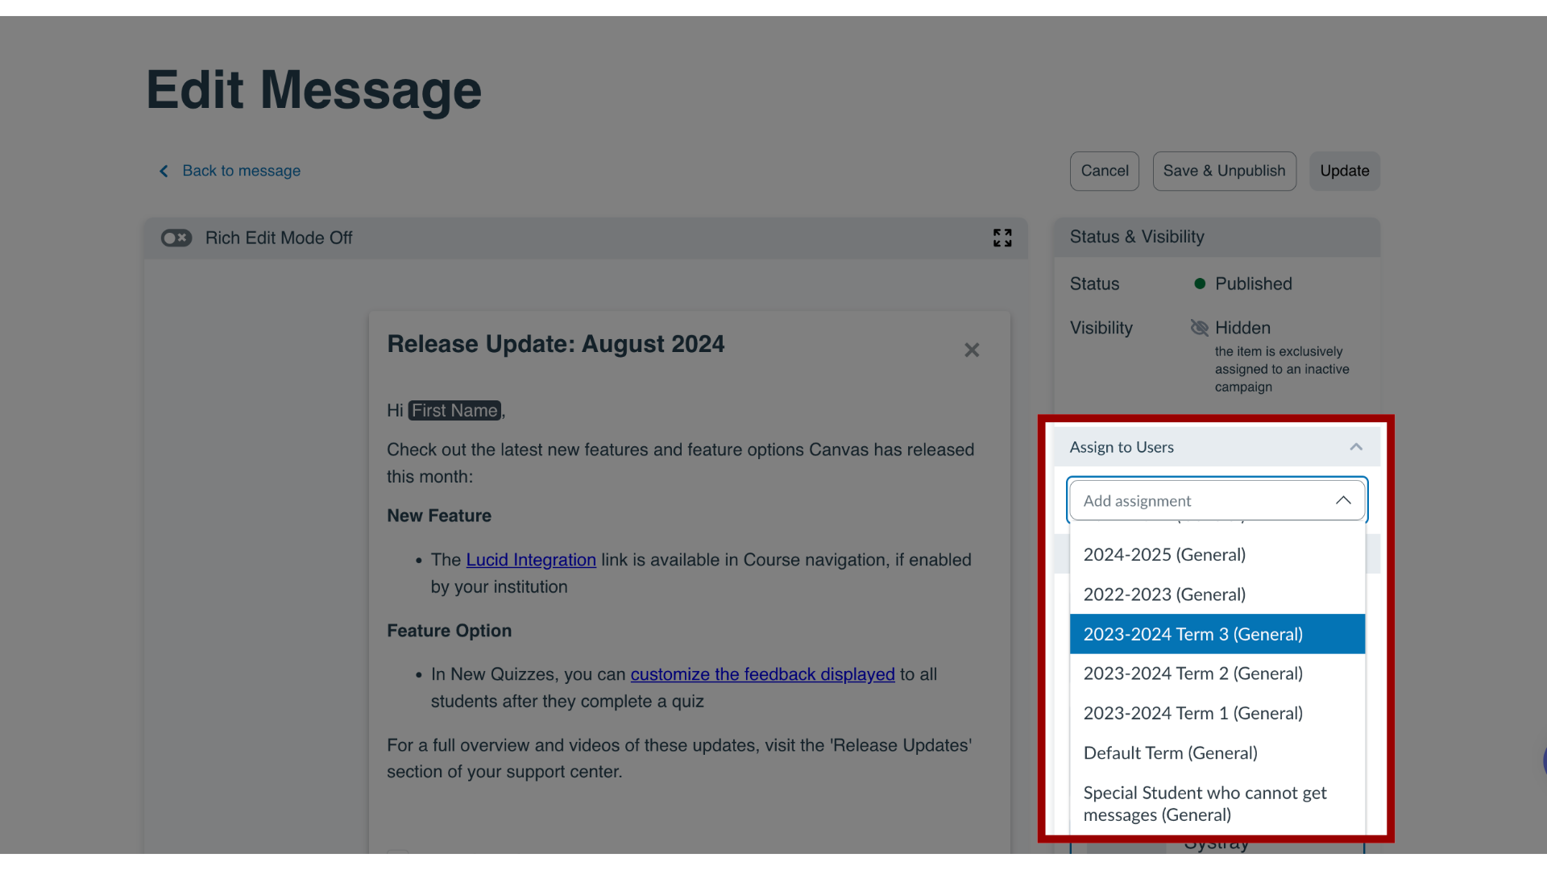
Task: Click the Lucid Integration hyperlink
Action: (530, 560)
